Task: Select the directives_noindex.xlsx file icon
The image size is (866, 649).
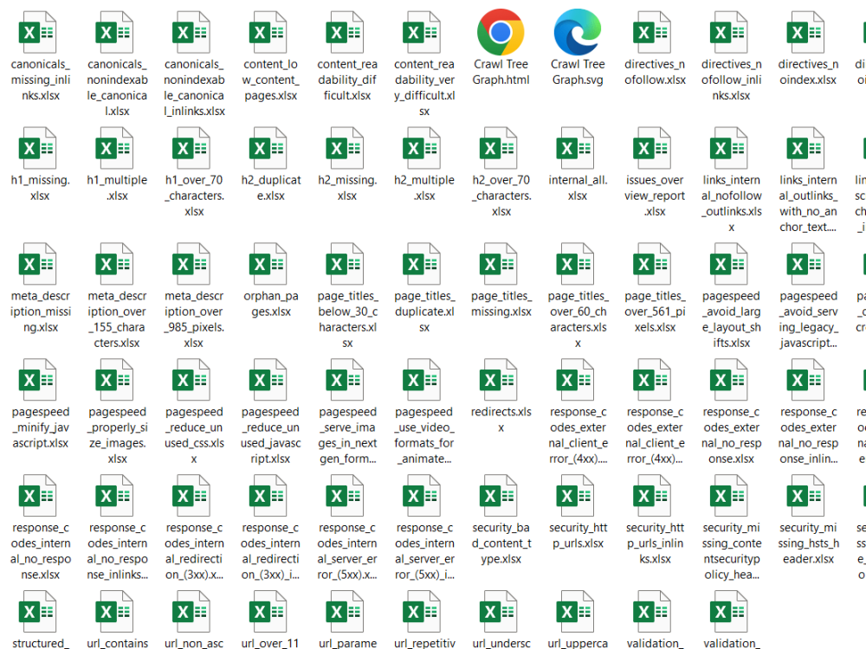Action: coord(805,33)
